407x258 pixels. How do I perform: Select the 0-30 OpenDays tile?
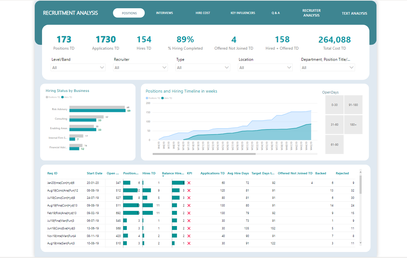click(334, 105)
